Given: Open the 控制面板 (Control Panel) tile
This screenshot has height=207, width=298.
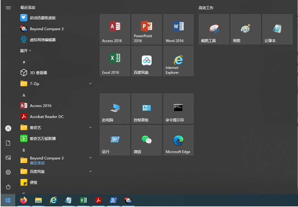Looking at the screenshot, I should (x=146, y=109).
